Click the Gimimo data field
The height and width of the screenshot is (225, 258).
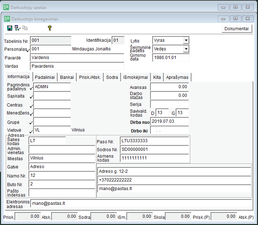(x=171, y=58)
